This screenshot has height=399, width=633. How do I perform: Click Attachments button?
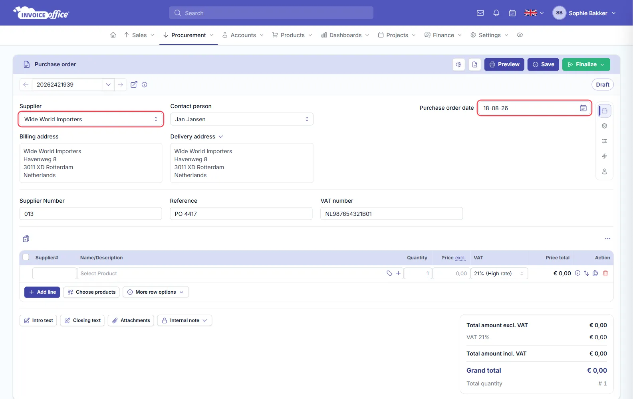[x=131, y=320]
